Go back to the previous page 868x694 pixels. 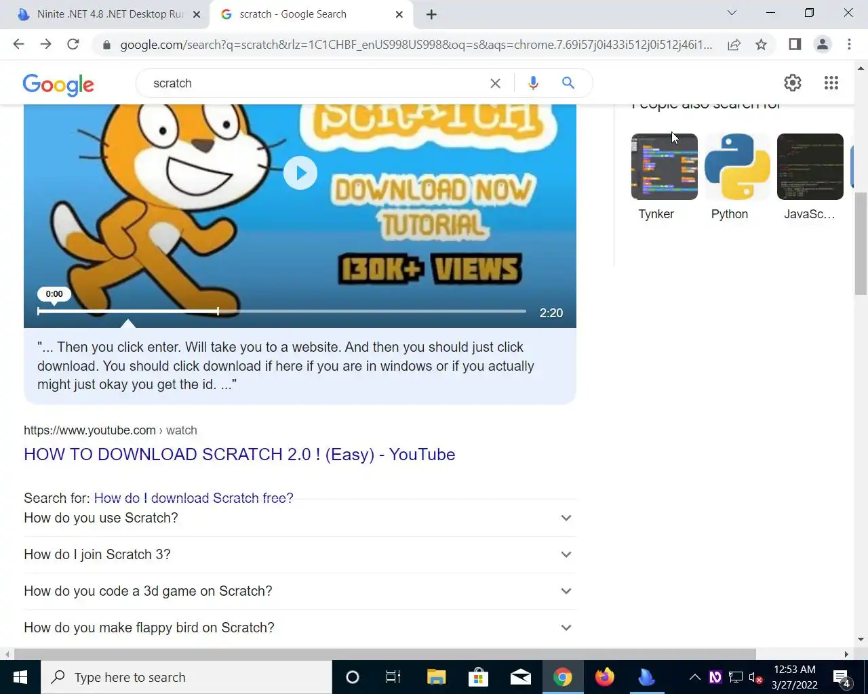pyautogui.click(x=18, y=45)
